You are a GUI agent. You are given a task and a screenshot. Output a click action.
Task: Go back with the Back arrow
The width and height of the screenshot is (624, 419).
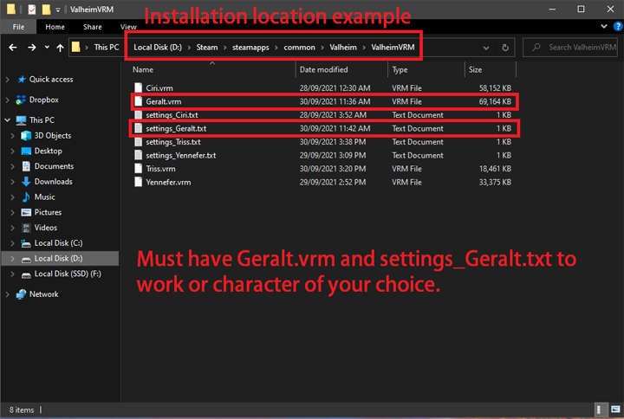click(x=13, y=48)
